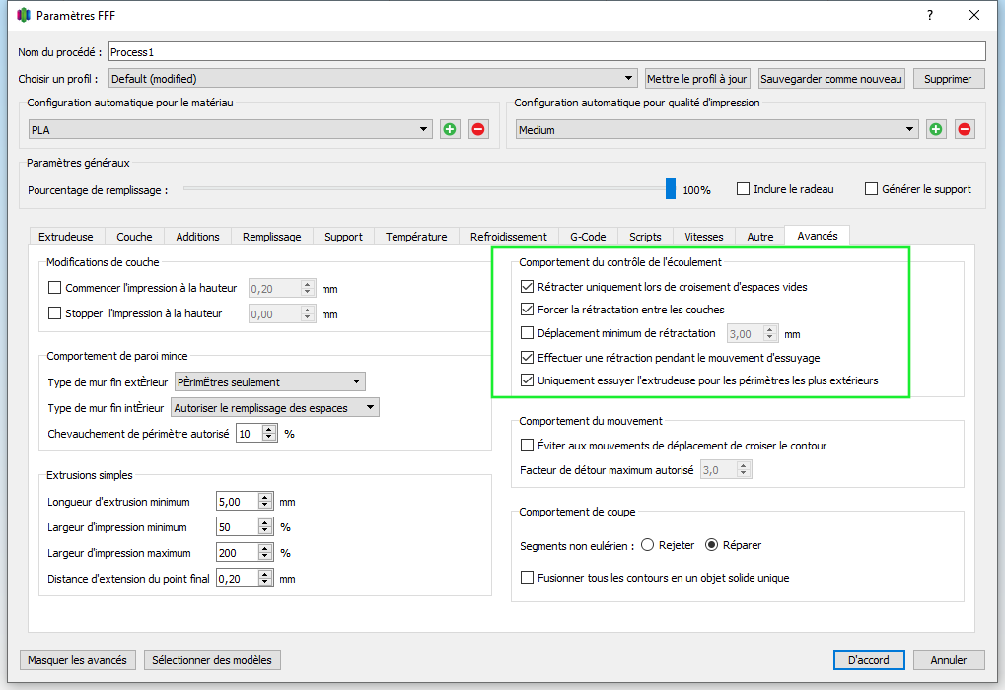Screen dimensions: 1005x690
Task: Click green plus icon beside PLA material
Action: tap(450, 129)
